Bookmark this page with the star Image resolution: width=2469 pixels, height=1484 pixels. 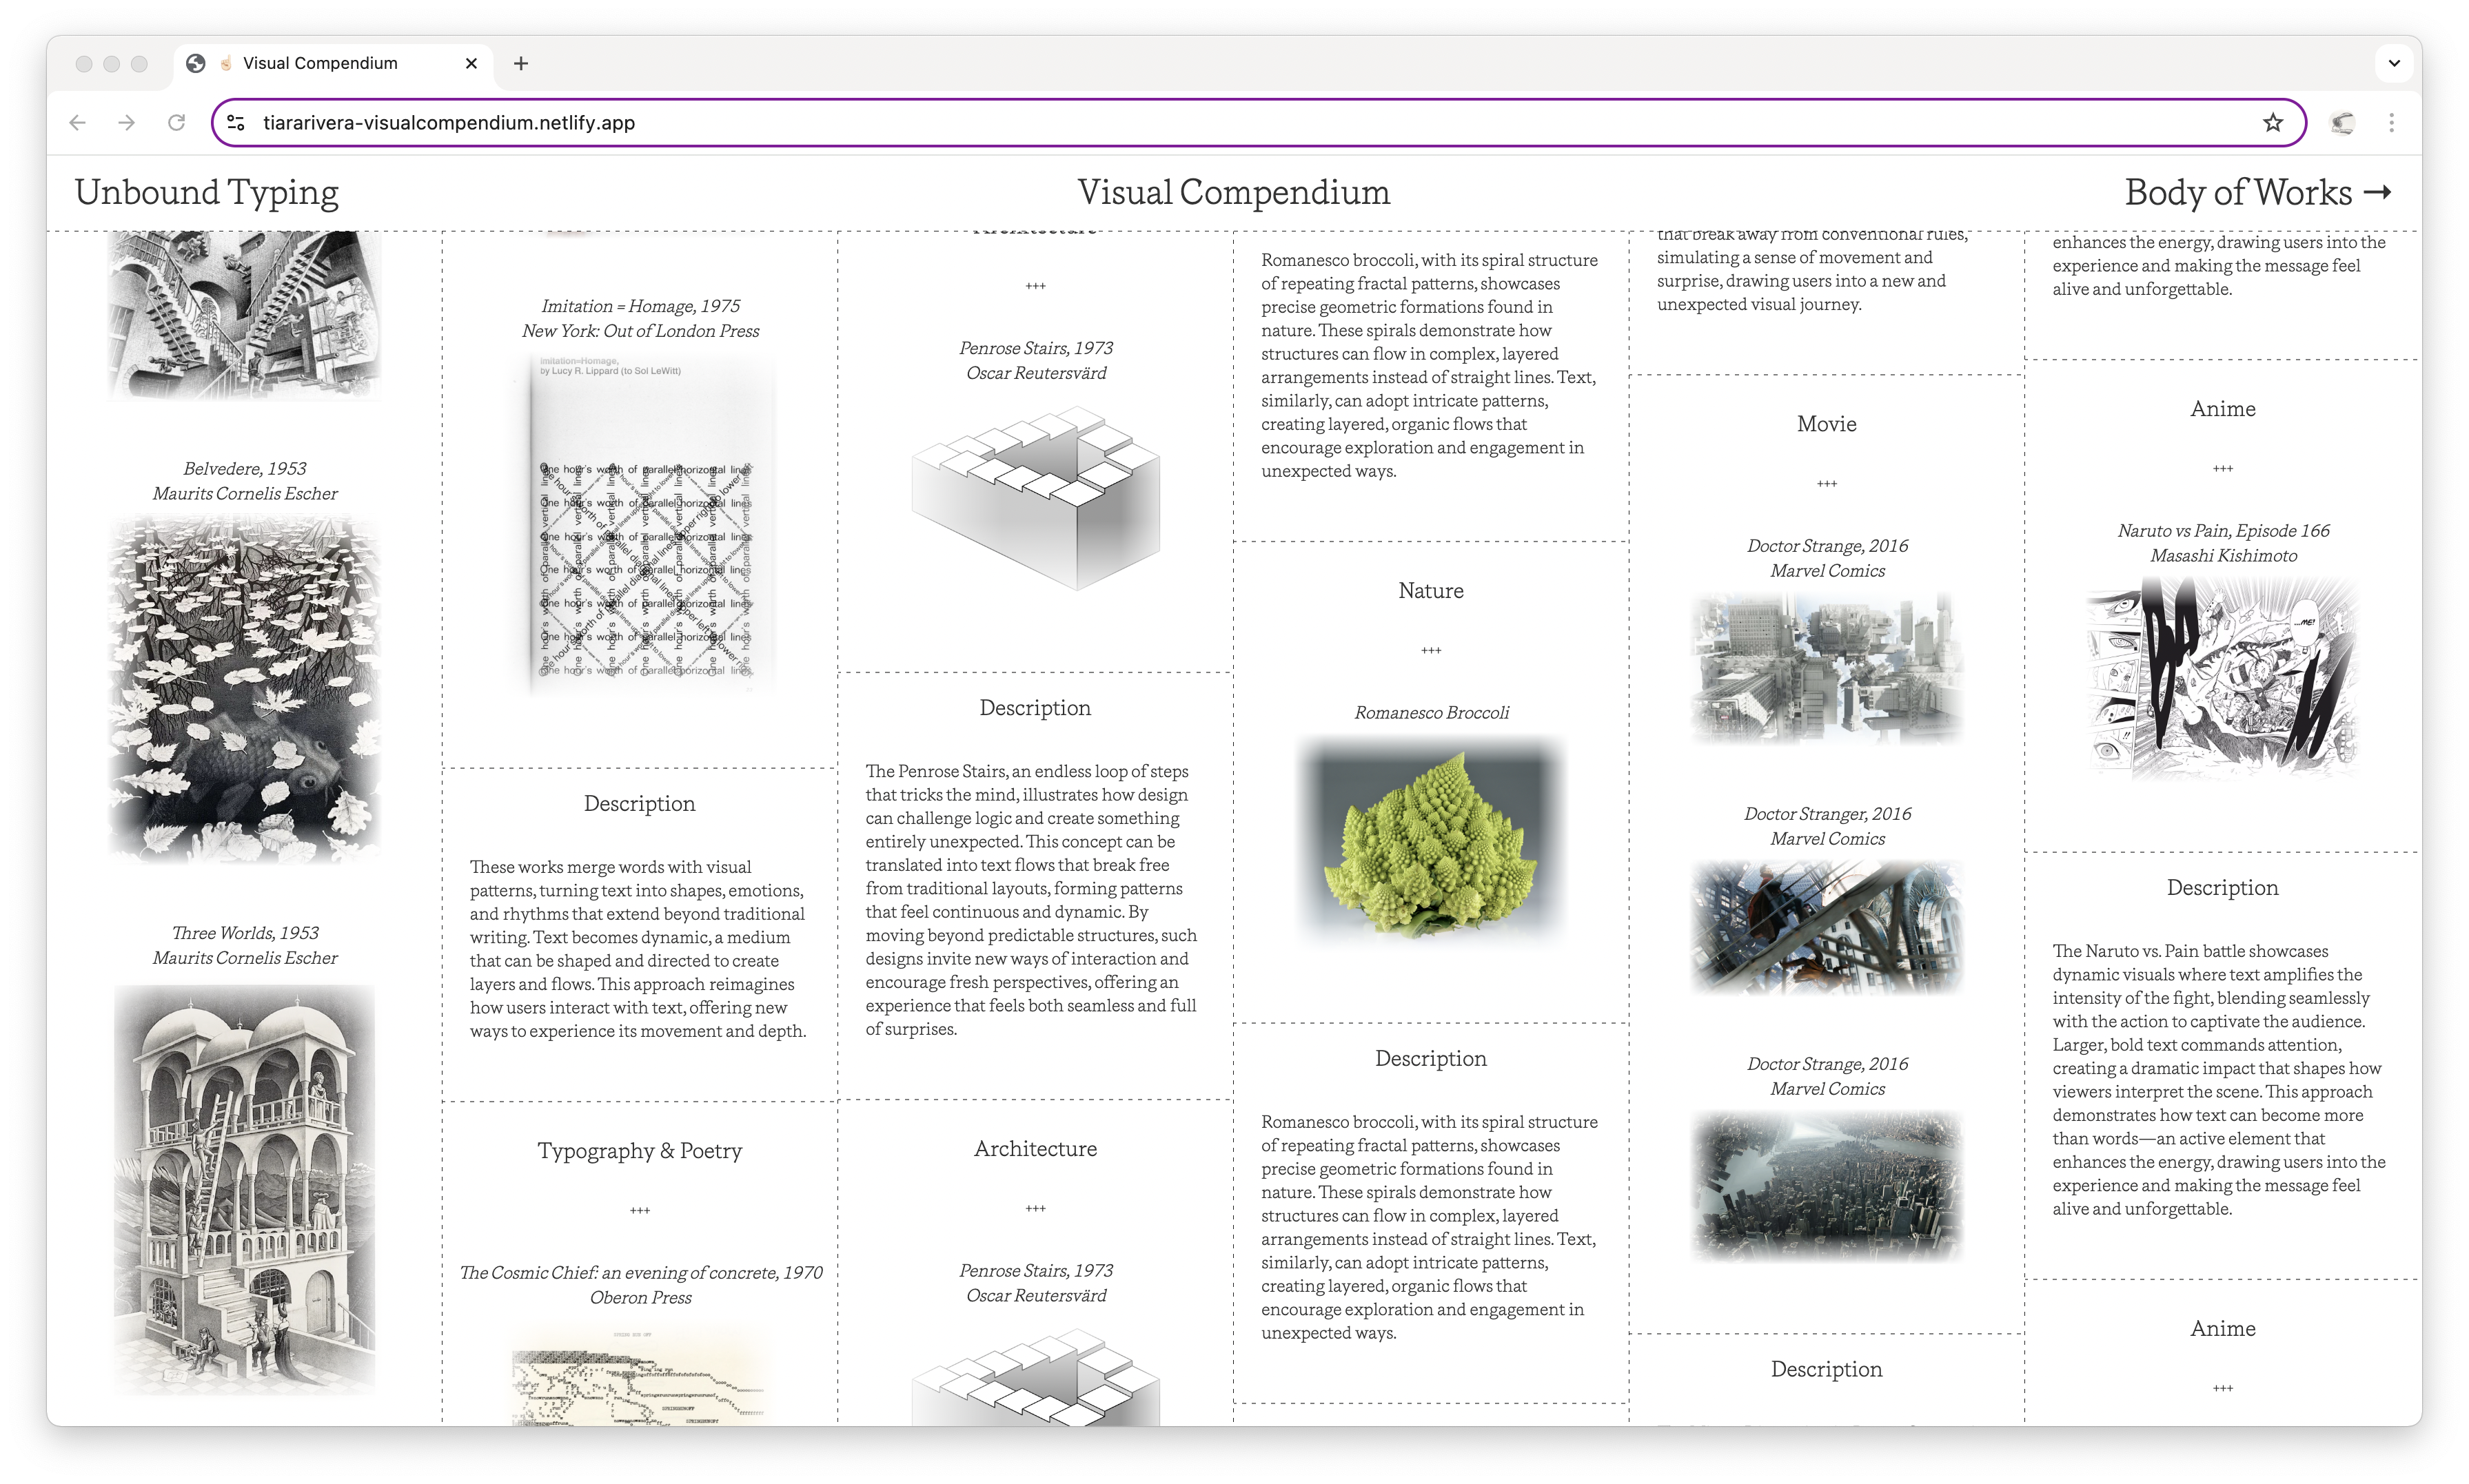point(2273,123)
